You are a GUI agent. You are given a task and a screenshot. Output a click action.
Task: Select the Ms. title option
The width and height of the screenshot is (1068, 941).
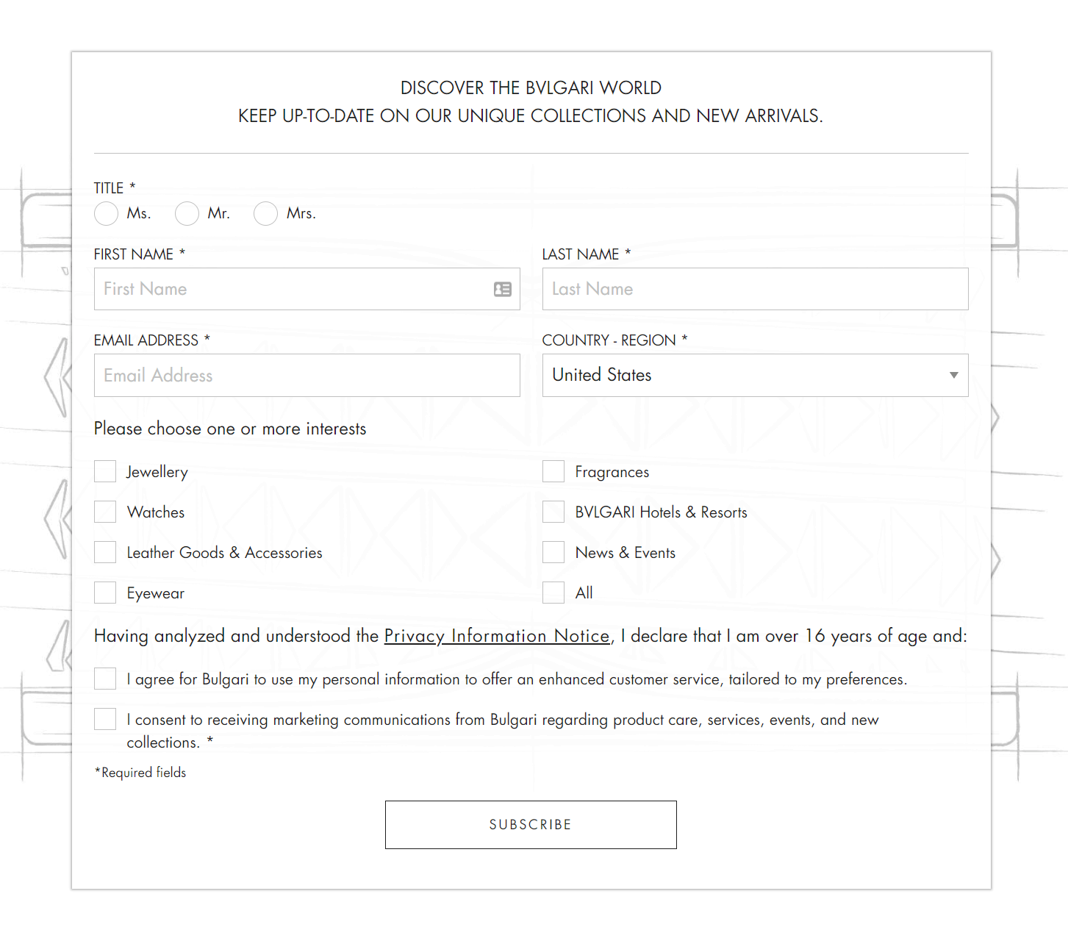pyautogui.click(x=106, y=214)
